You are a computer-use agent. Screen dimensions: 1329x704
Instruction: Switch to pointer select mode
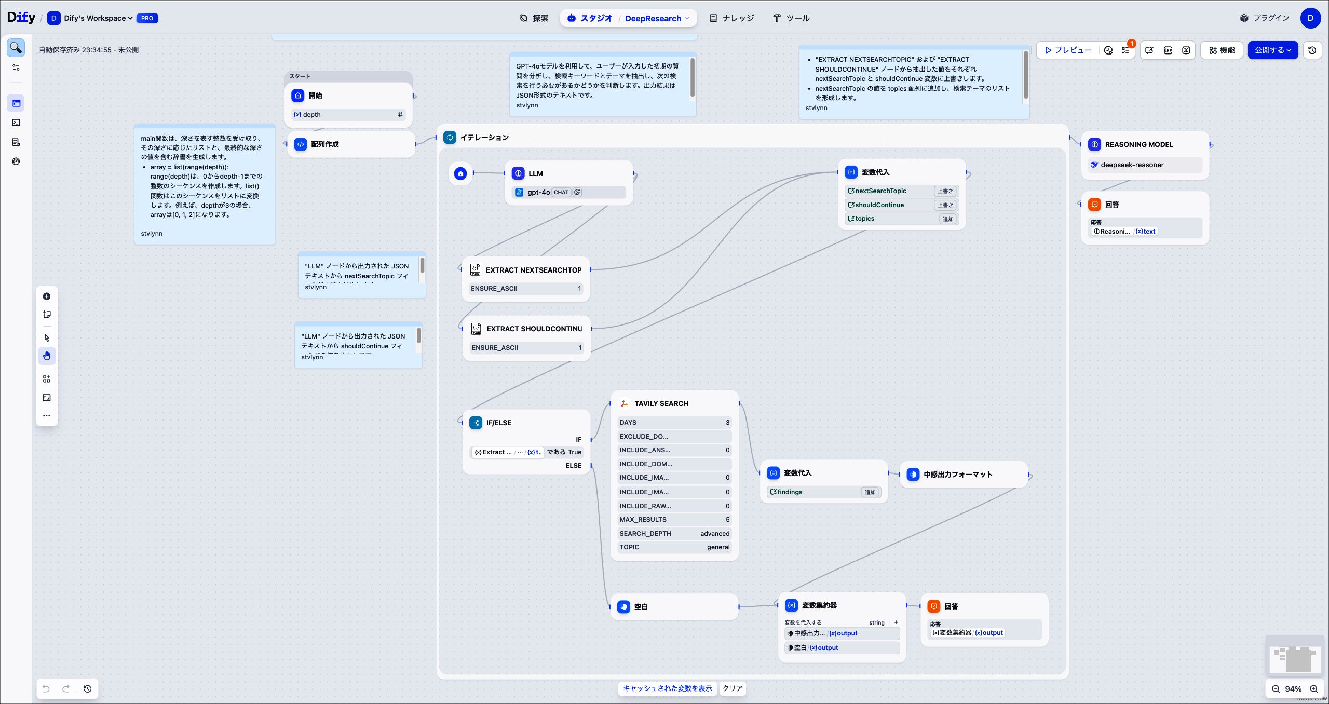pos(47,338)
